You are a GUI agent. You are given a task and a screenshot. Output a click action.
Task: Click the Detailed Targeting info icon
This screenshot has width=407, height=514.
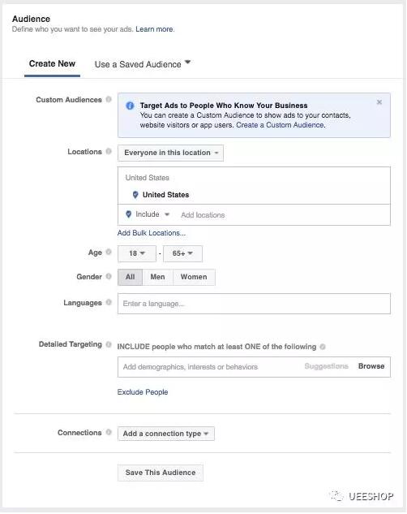coord(109,344)
